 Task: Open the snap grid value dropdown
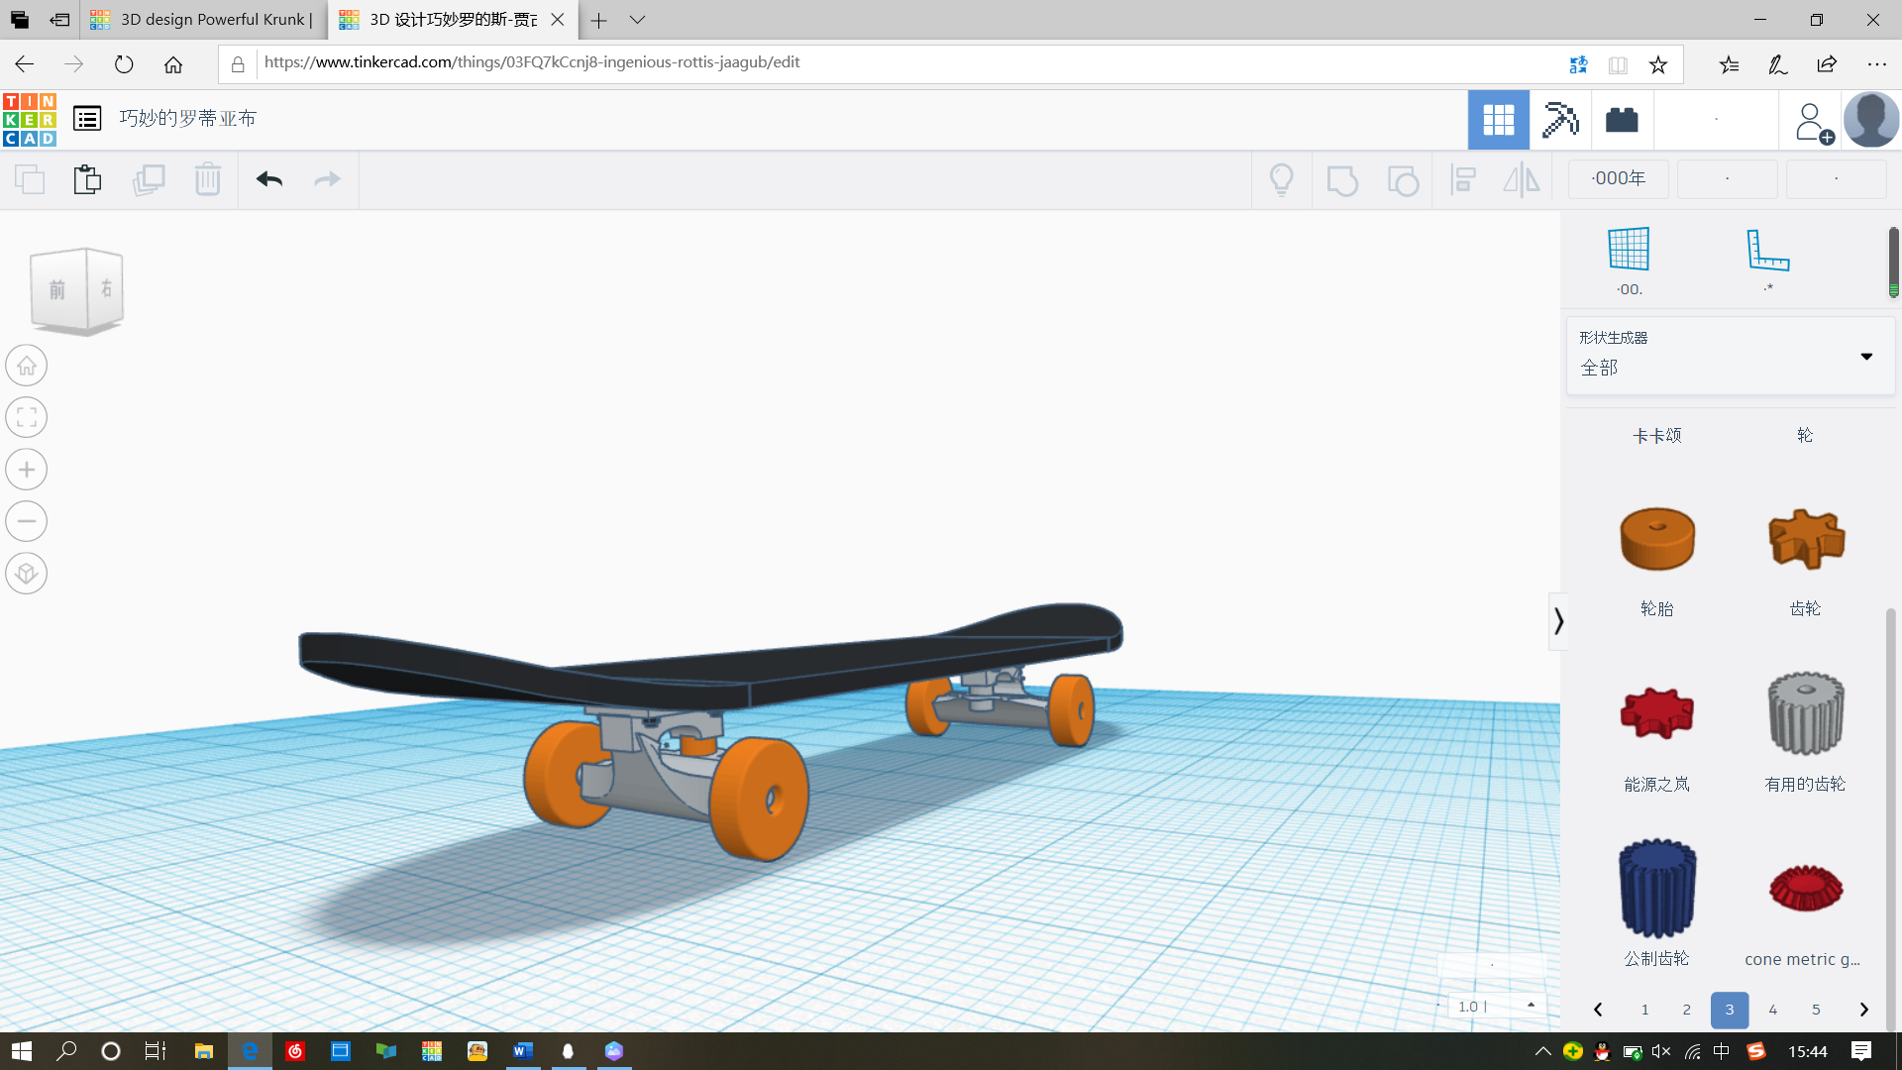pyautogui.click(x=1496, y=1006)
